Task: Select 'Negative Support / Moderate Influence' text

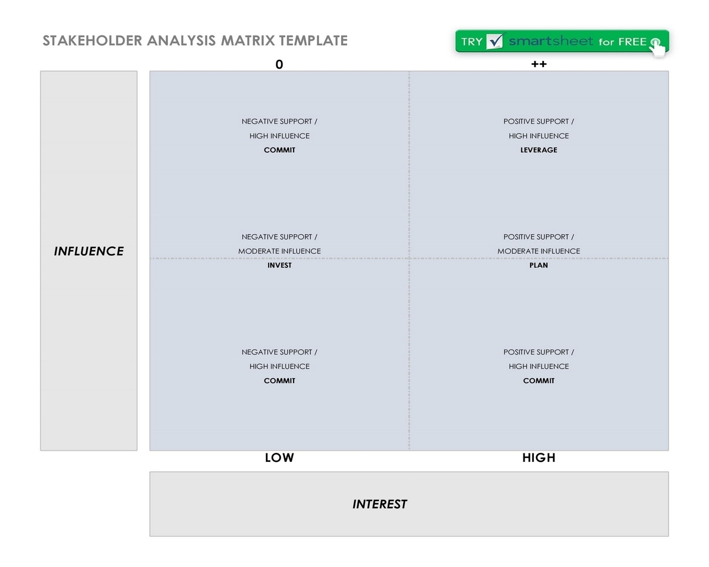Action: 279,244
